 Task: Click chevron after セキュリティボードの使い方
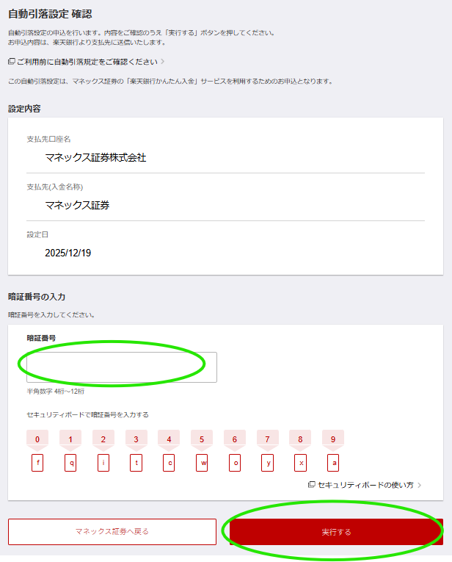419,485
